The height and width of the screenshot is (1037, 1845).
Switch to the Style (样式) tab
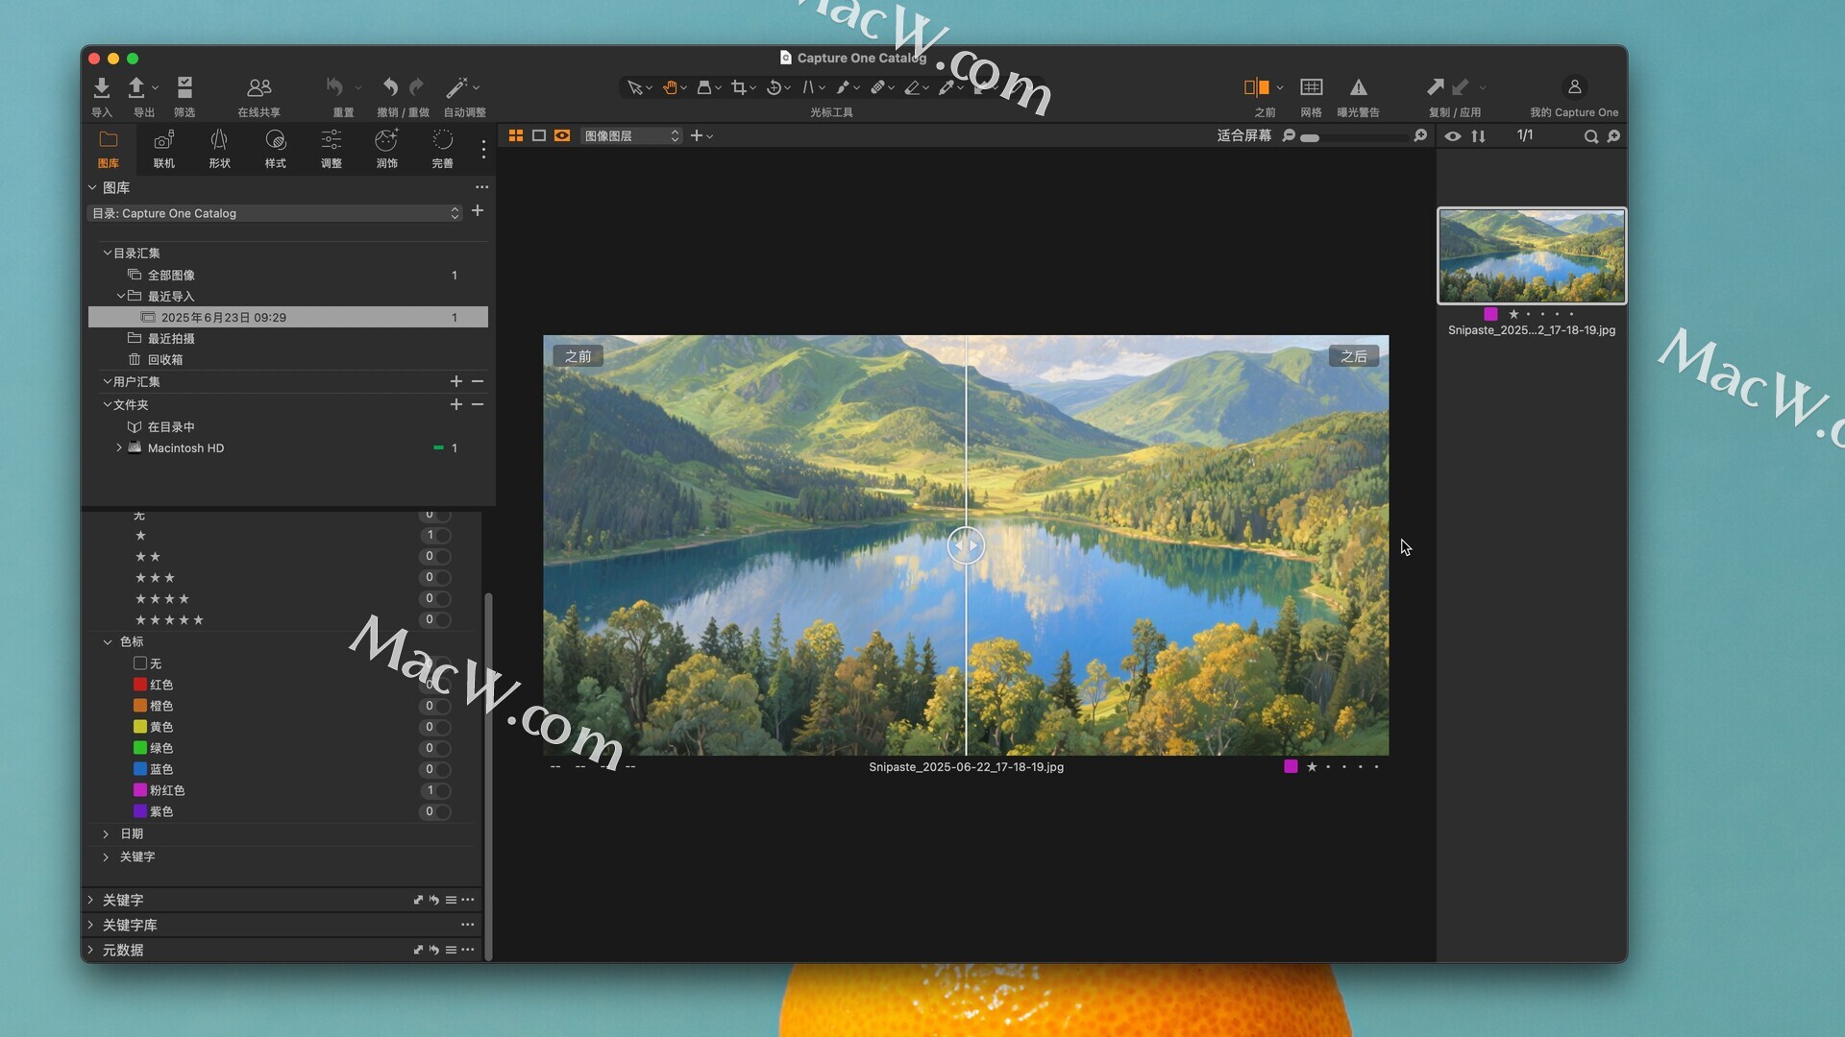pos(276,149)
